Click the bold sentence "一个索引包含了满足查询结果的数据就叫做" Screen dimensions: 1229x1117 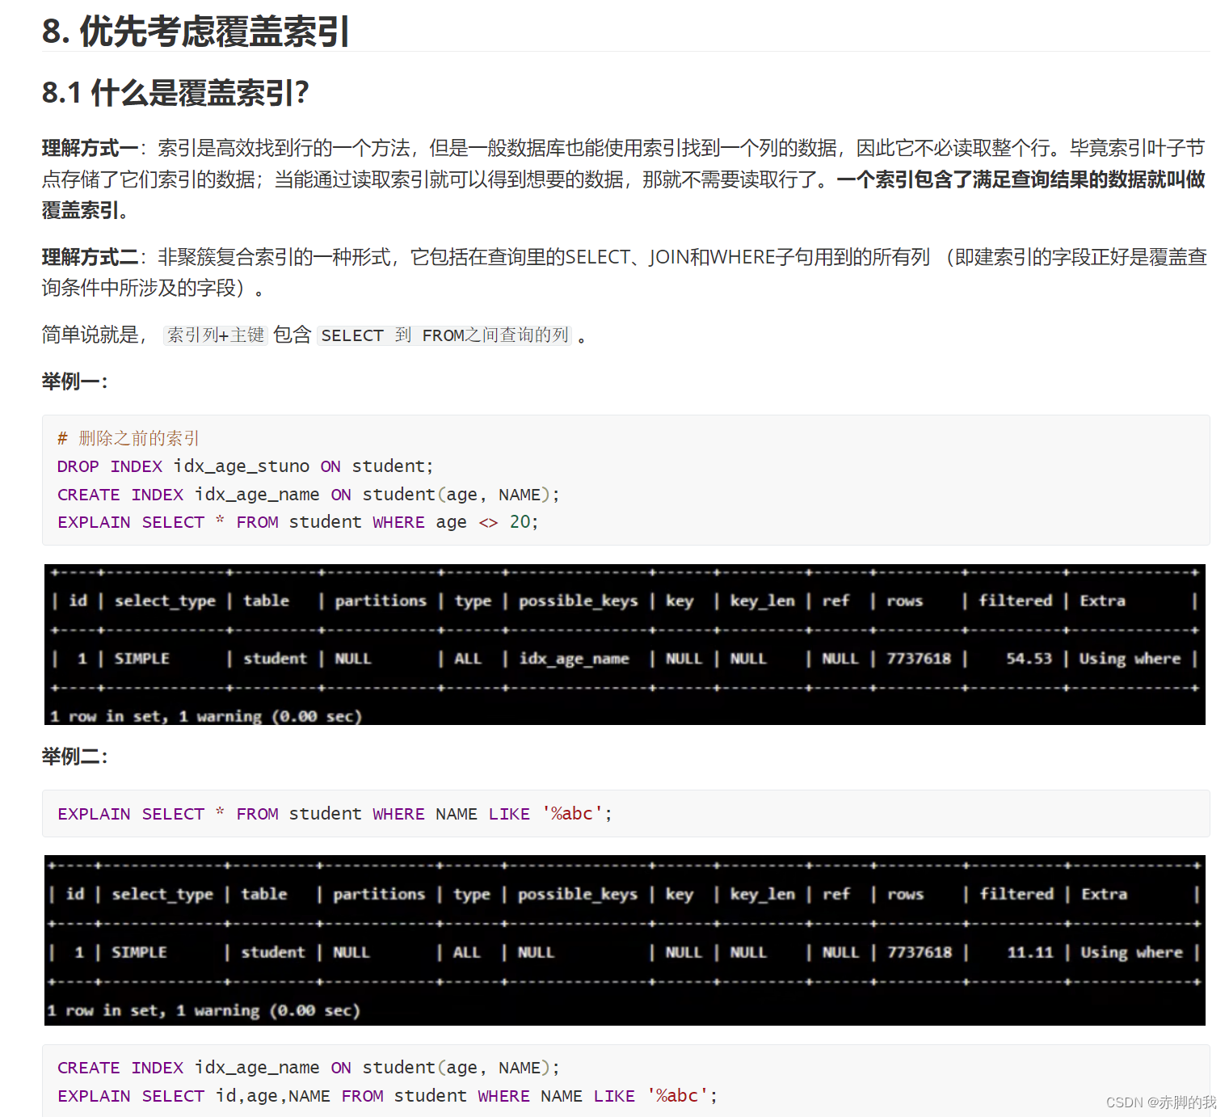[1021, 179]
